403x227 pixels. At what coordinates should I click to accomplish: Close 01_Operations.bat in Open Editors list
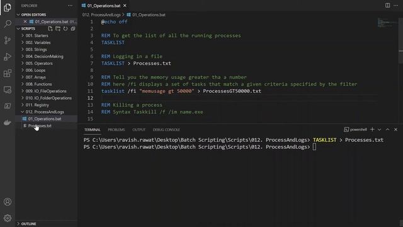coord(25,21)
